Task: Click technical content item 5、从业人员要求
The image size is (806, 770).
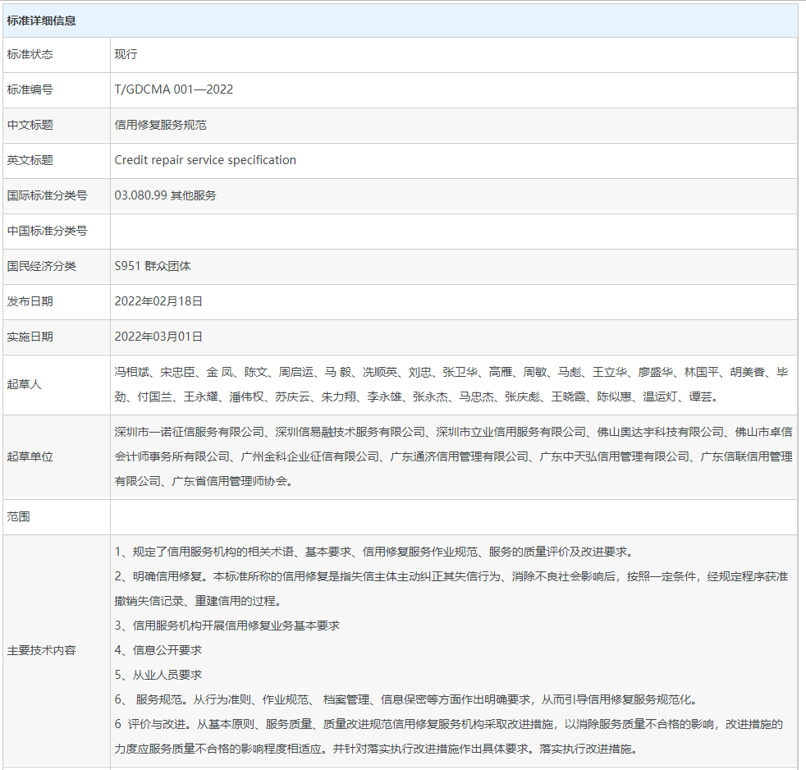Action: pos(158,675)
